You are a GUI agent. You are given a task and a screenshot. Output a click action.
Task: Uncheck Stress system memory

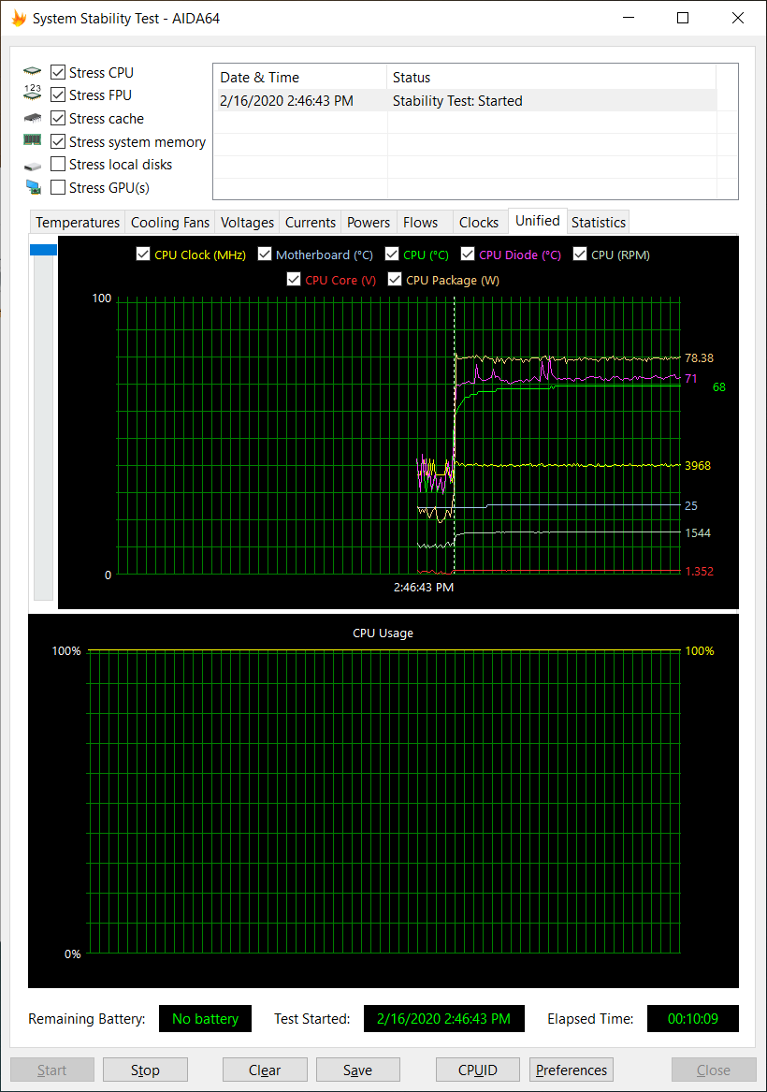(58, 141)
